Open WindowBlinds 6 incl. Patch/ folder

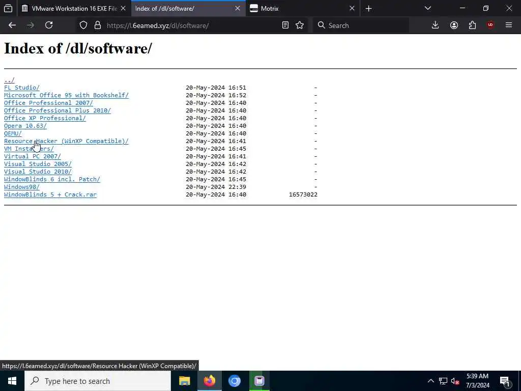coord(52,180)
